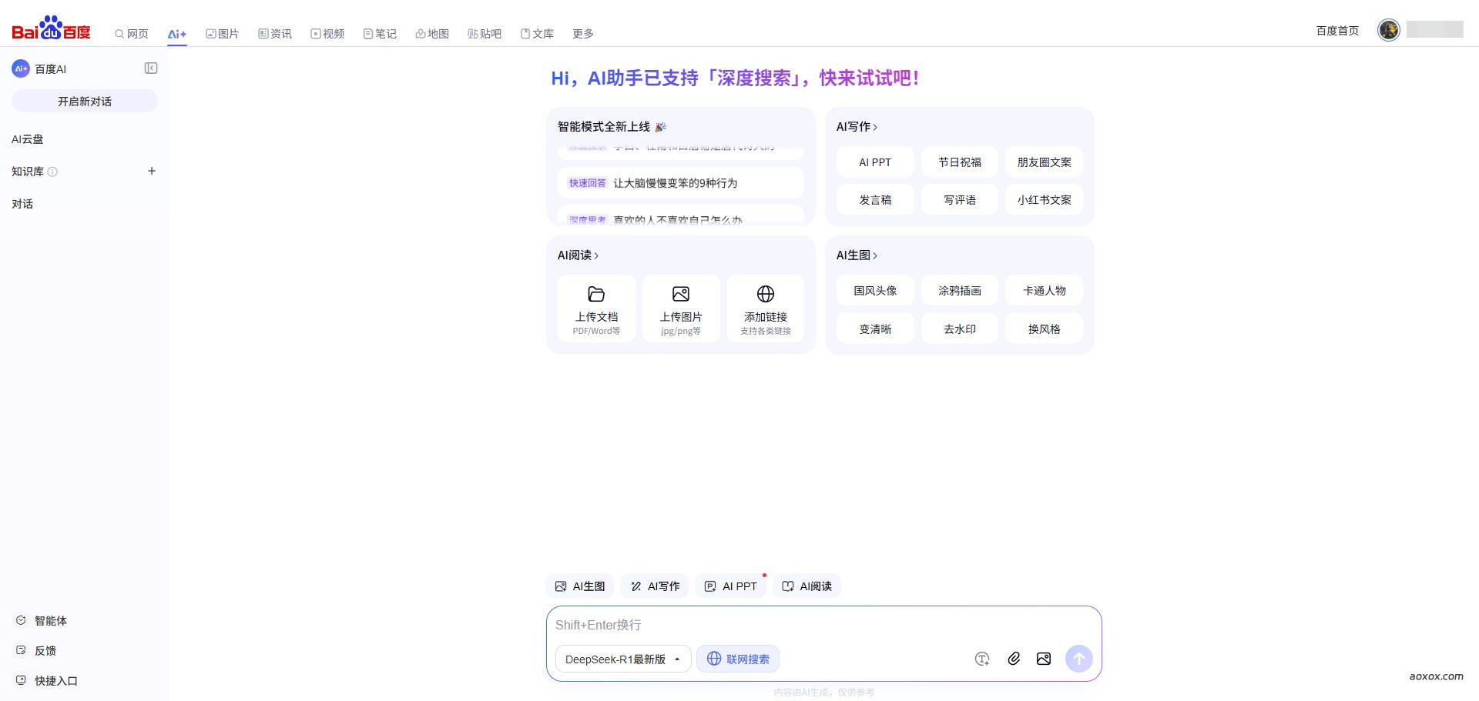Select the 添加链接 globe card in AI阅读
The height and width of the screenshot is (701, 1479).
pyautogui.click(x=765, y=308)
